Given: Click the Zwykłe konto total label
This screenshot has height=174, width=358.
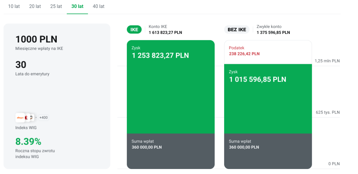Looking at the screenshot, I should [273, 30].
